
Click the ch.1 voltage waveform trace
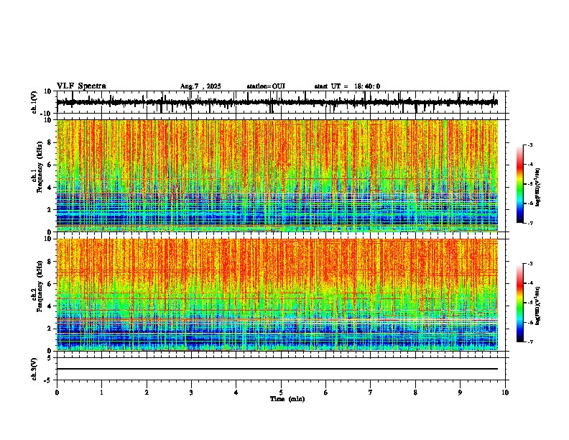[277, 102]
